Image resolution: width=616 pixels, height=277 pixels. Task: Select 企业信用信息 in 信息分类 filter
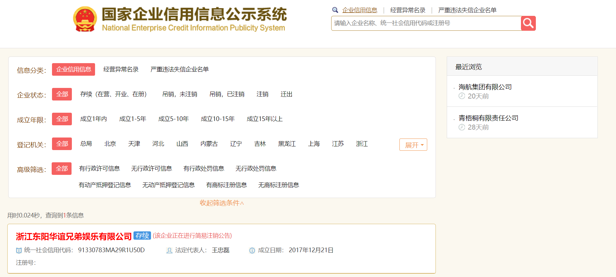click(74, 69)
